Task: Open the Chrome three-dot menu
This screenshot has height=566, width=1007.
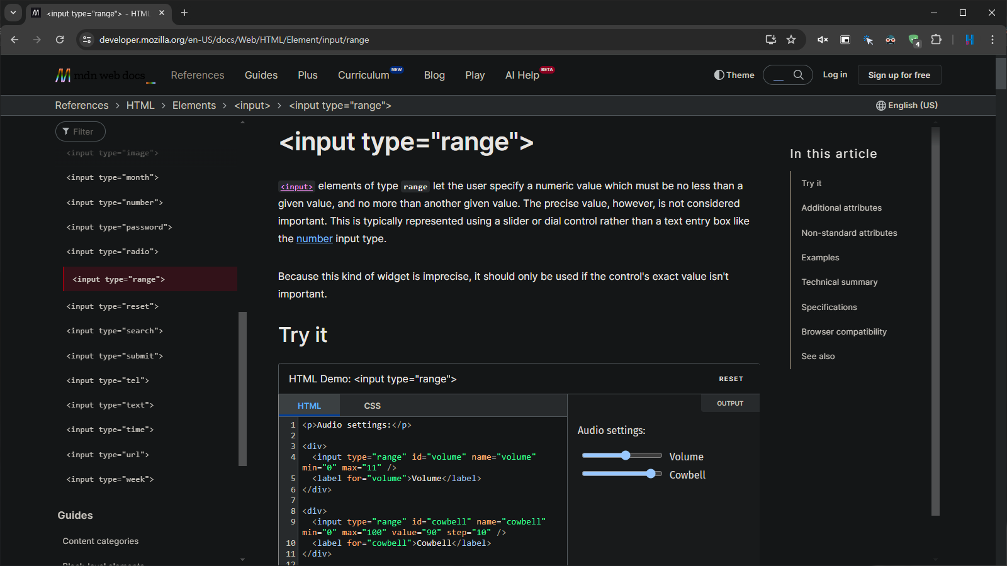Action: pos(993,40)
